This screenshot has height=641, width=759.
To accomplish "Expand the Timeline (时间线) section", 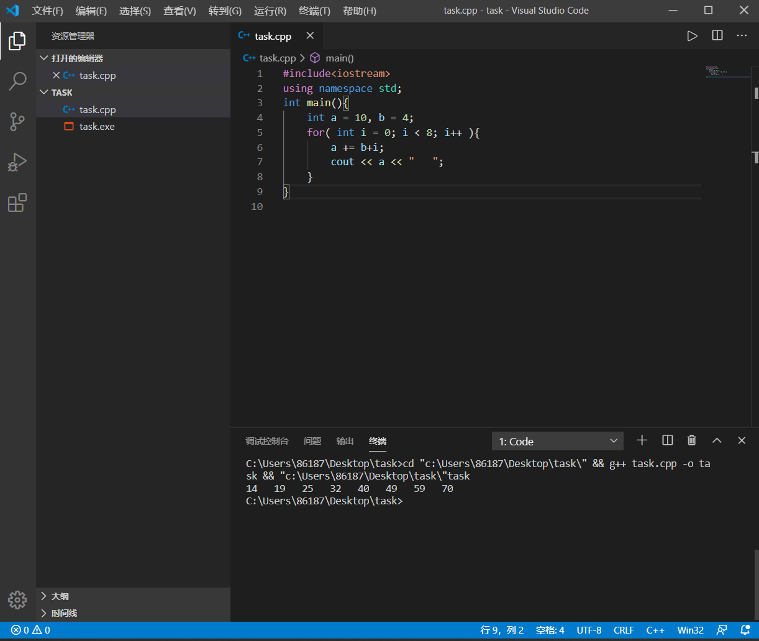I will pyautogui.click(x=133, y=613).
